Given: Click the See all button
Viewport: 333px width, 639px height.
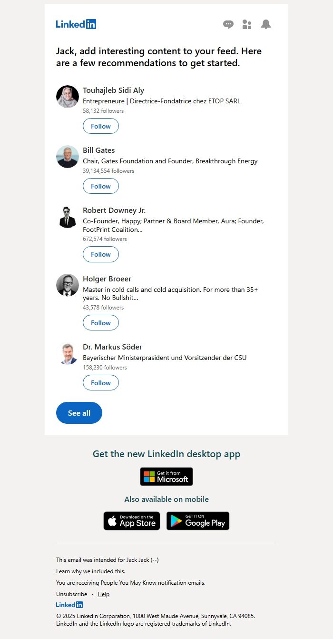Looking at the screenshot, I should click(x=79, y=413).
